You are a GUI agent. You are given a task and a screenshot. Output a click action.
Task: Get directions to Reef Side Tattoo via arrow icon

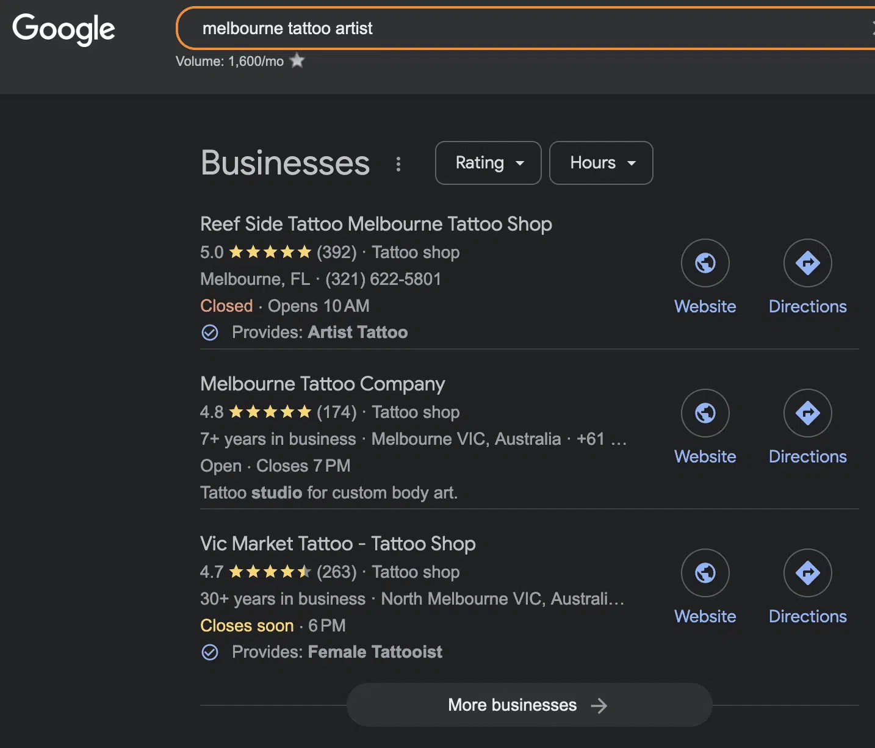coord(808,263)
